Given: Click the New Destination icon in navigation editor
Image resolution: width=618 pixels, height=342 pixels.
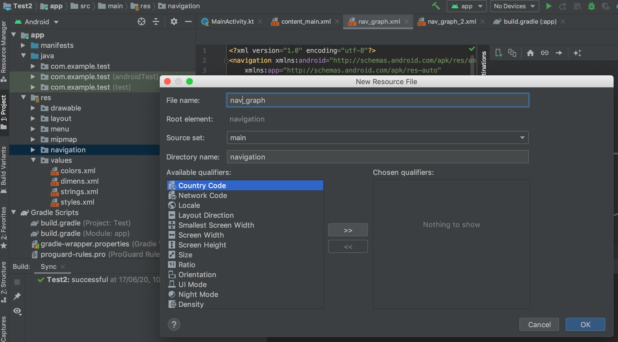Looking at the screenshot, I should point(499,53).
